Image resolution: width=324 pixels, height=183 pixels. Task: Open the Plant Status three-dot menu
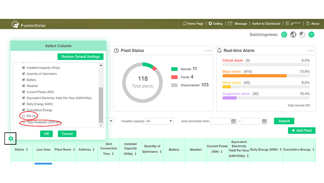208,51
